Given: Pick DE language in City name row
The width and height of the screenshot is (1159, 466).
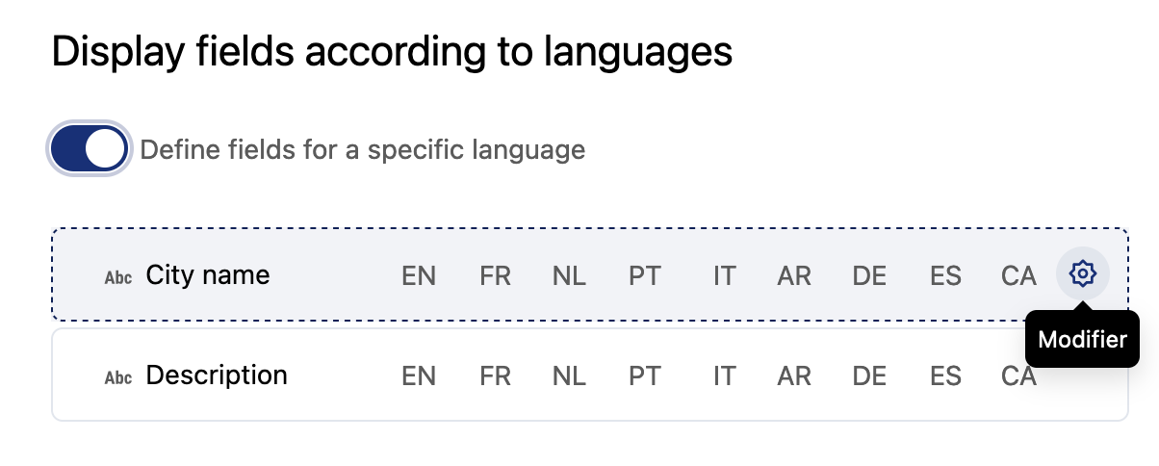Looking at the screenshot, I should pos(869,276).
